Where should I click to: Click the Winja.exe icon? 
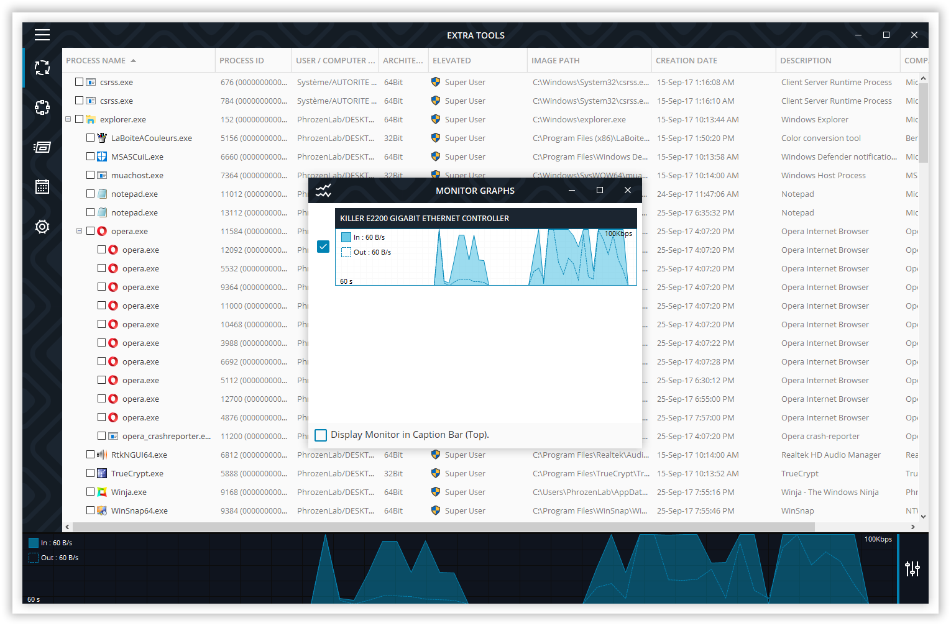(x=102, y=492)
